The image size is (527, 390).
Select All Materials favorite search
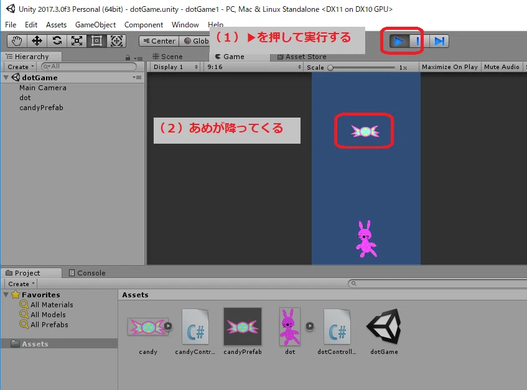[x=52, y=305]
